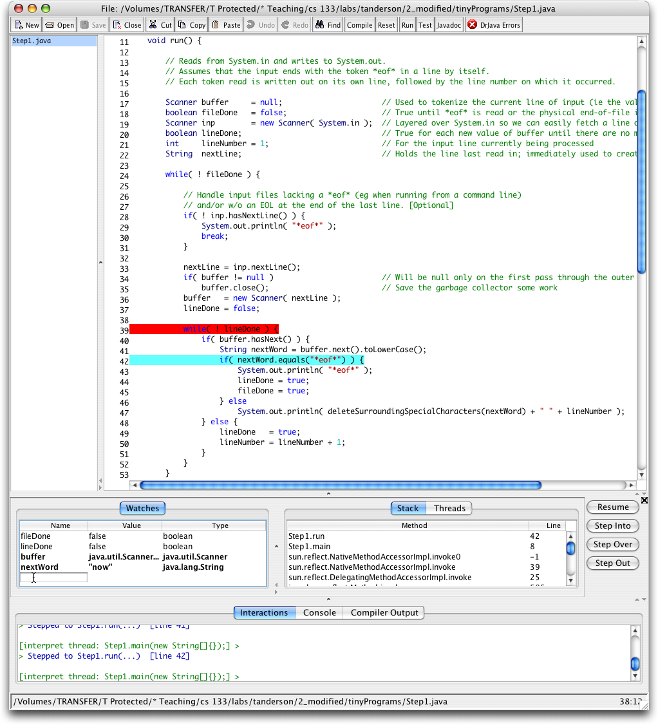Select the Interactions tab

[x=264, y=612]
